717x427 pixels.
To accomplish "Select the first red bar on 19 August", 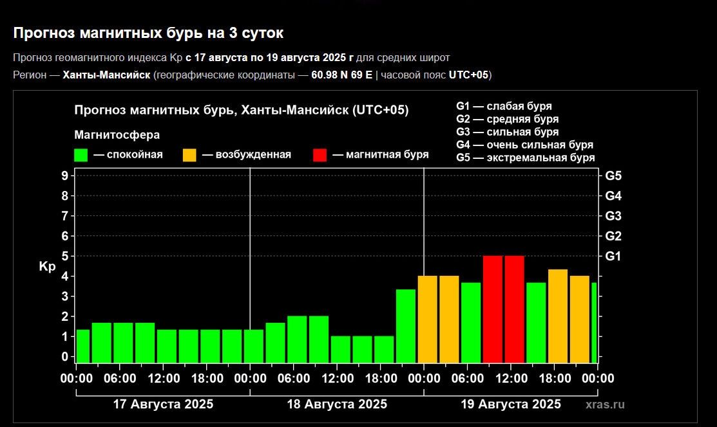I will pyautogui.click(x=493, y=309).
